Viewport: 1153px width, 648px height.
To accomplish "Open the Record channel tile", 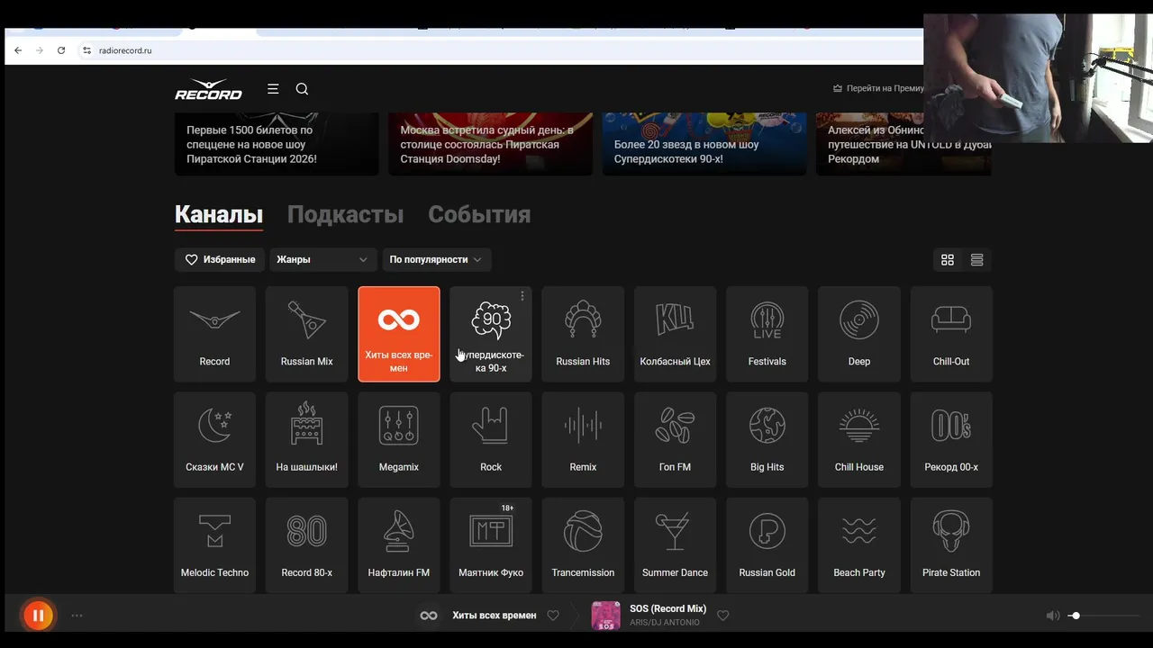I will (x=214, y=334).
